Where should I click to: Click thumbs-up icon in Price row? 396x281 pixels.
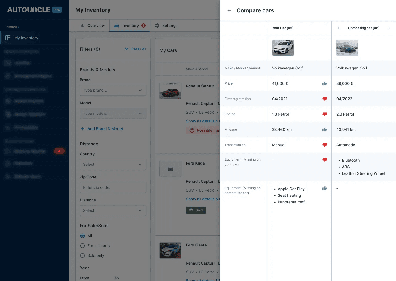coord(324,83)
